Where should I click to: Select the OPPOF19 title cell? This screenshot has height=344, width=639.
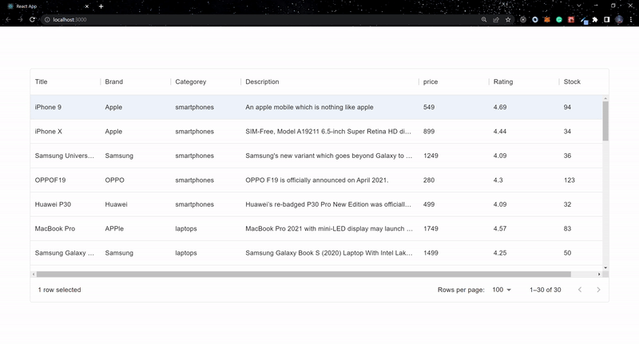click(65, 180)
